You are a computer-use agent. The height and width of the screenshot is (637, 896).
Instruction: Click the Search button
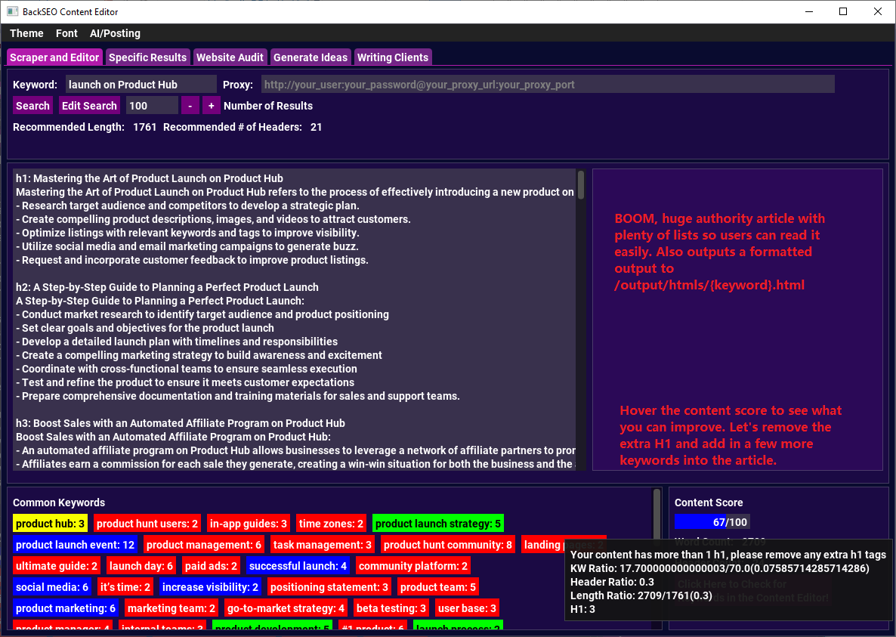pos(32,106)
